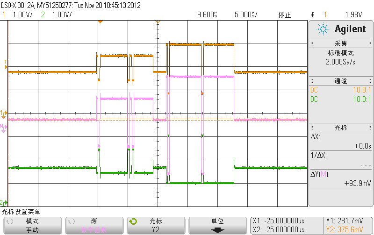The image size is (374, 235).
Task: Click channel 1 ground marker on left edge
Action: [4, 113]
